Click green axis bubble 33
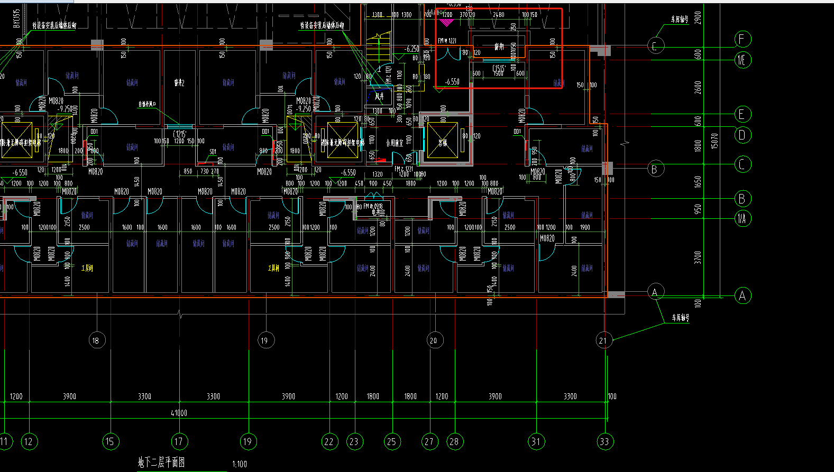Image resolution: width=834 pixels, height=472 pixels. click(x=604, y=441)
